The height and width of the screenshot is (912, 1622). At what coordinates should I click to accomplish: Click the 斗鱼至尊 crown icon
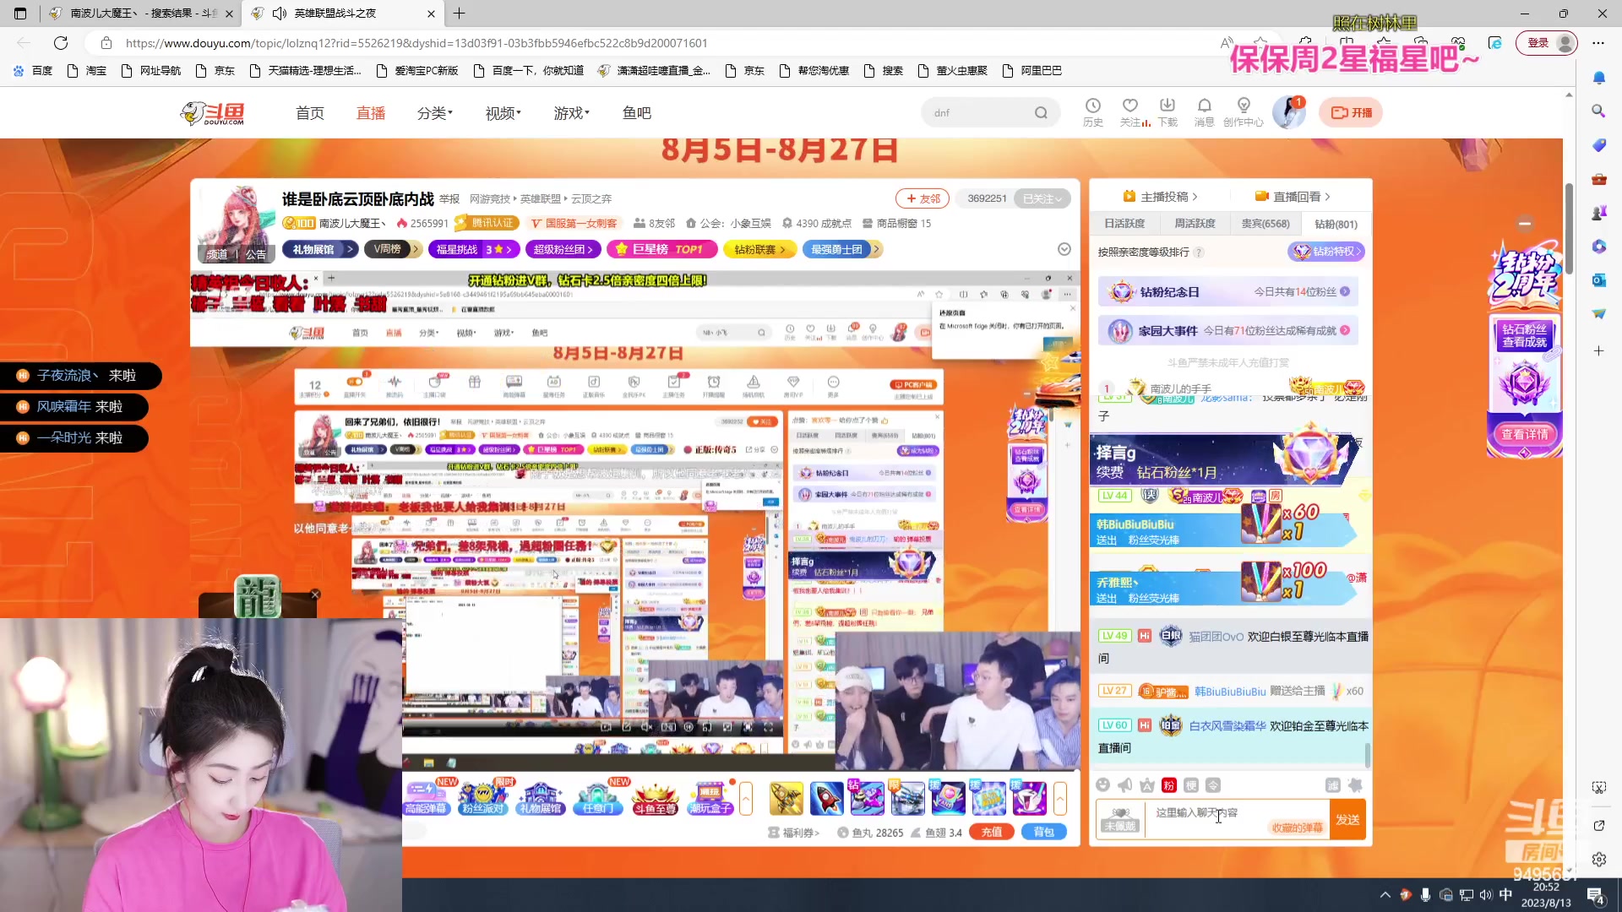pos(655,796)
